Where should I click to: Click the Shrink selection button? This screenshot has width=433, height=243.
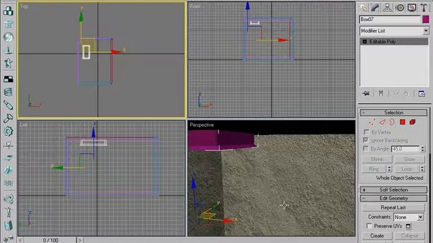377,159
